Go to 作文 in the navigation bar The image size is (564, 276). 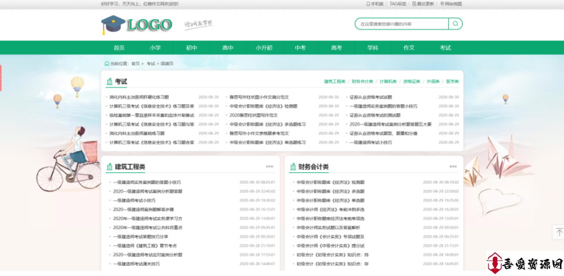click(409, 48)
